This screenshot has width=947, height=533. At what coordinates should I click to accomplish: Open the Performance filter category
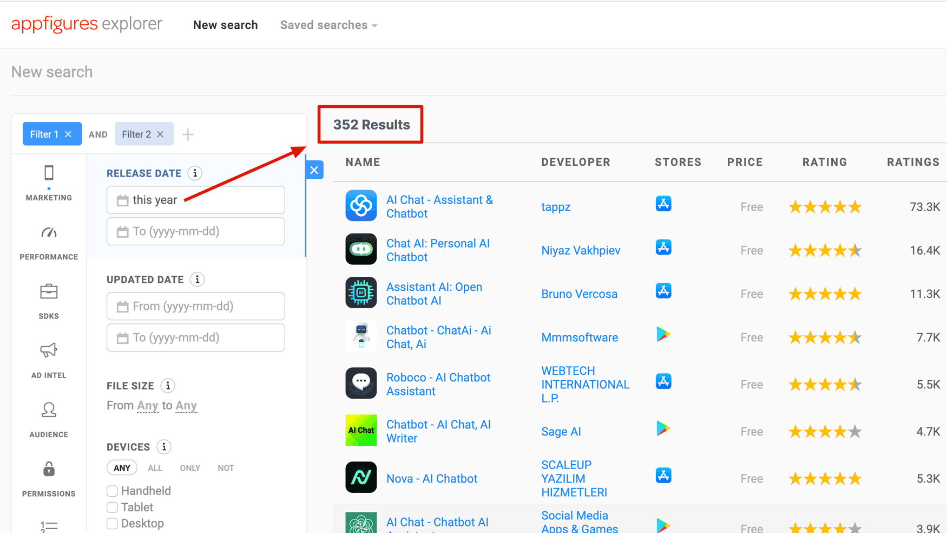[x=49, y=243]
